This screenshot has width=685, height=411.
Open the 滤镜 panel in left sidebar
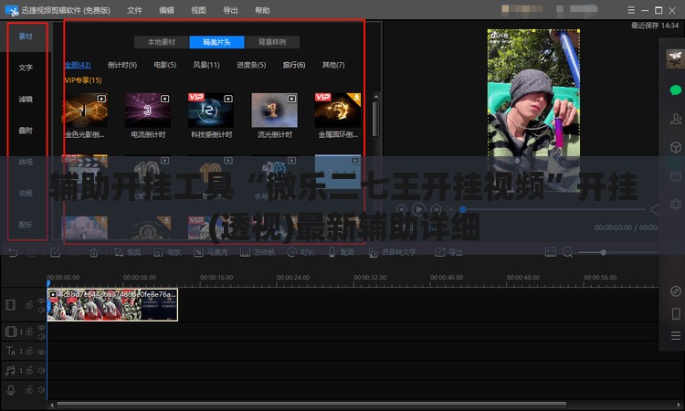[26, 100]
